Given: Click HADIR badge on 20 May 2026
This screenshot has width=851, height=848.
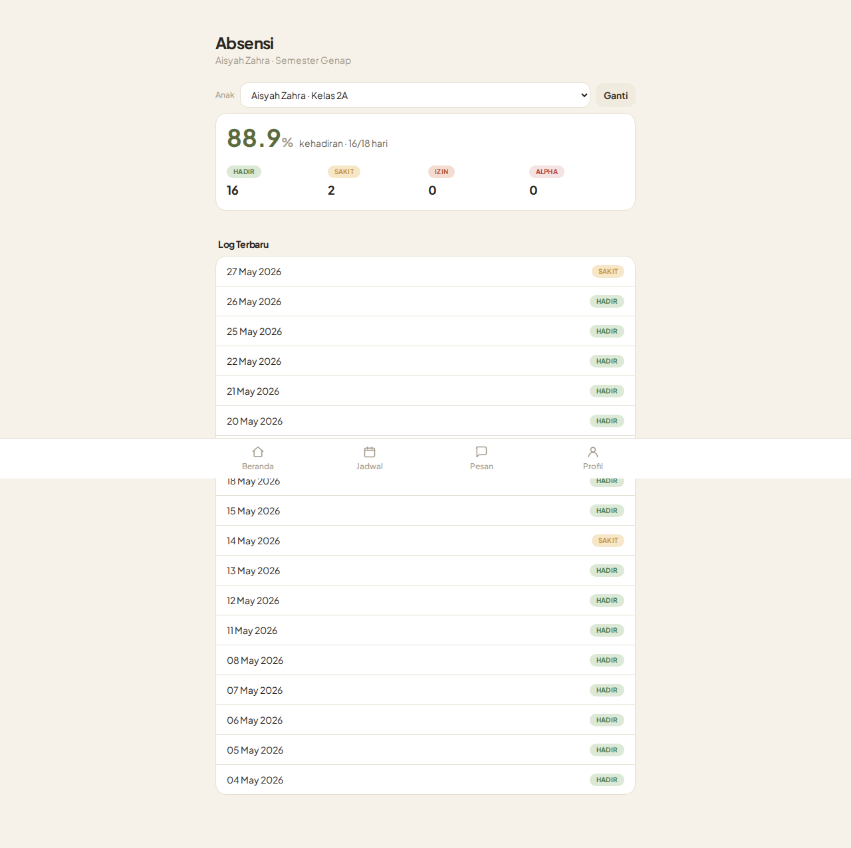Looking at the screenshot, I should point(607,421).
